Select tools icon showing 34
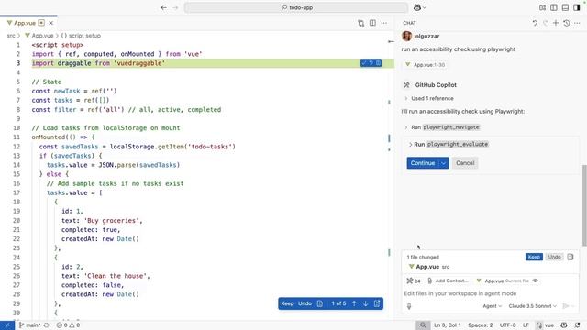This screenshot has height=330, width=587. pos(414,280)
